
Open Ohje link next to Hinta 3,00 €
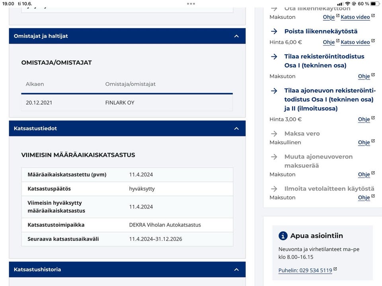[364, 120]
